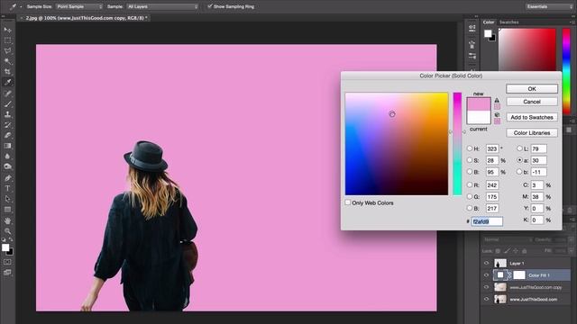This screenshot has height=324, width=577.
Task: Select the H hue radio button
Action: (470, 148)
